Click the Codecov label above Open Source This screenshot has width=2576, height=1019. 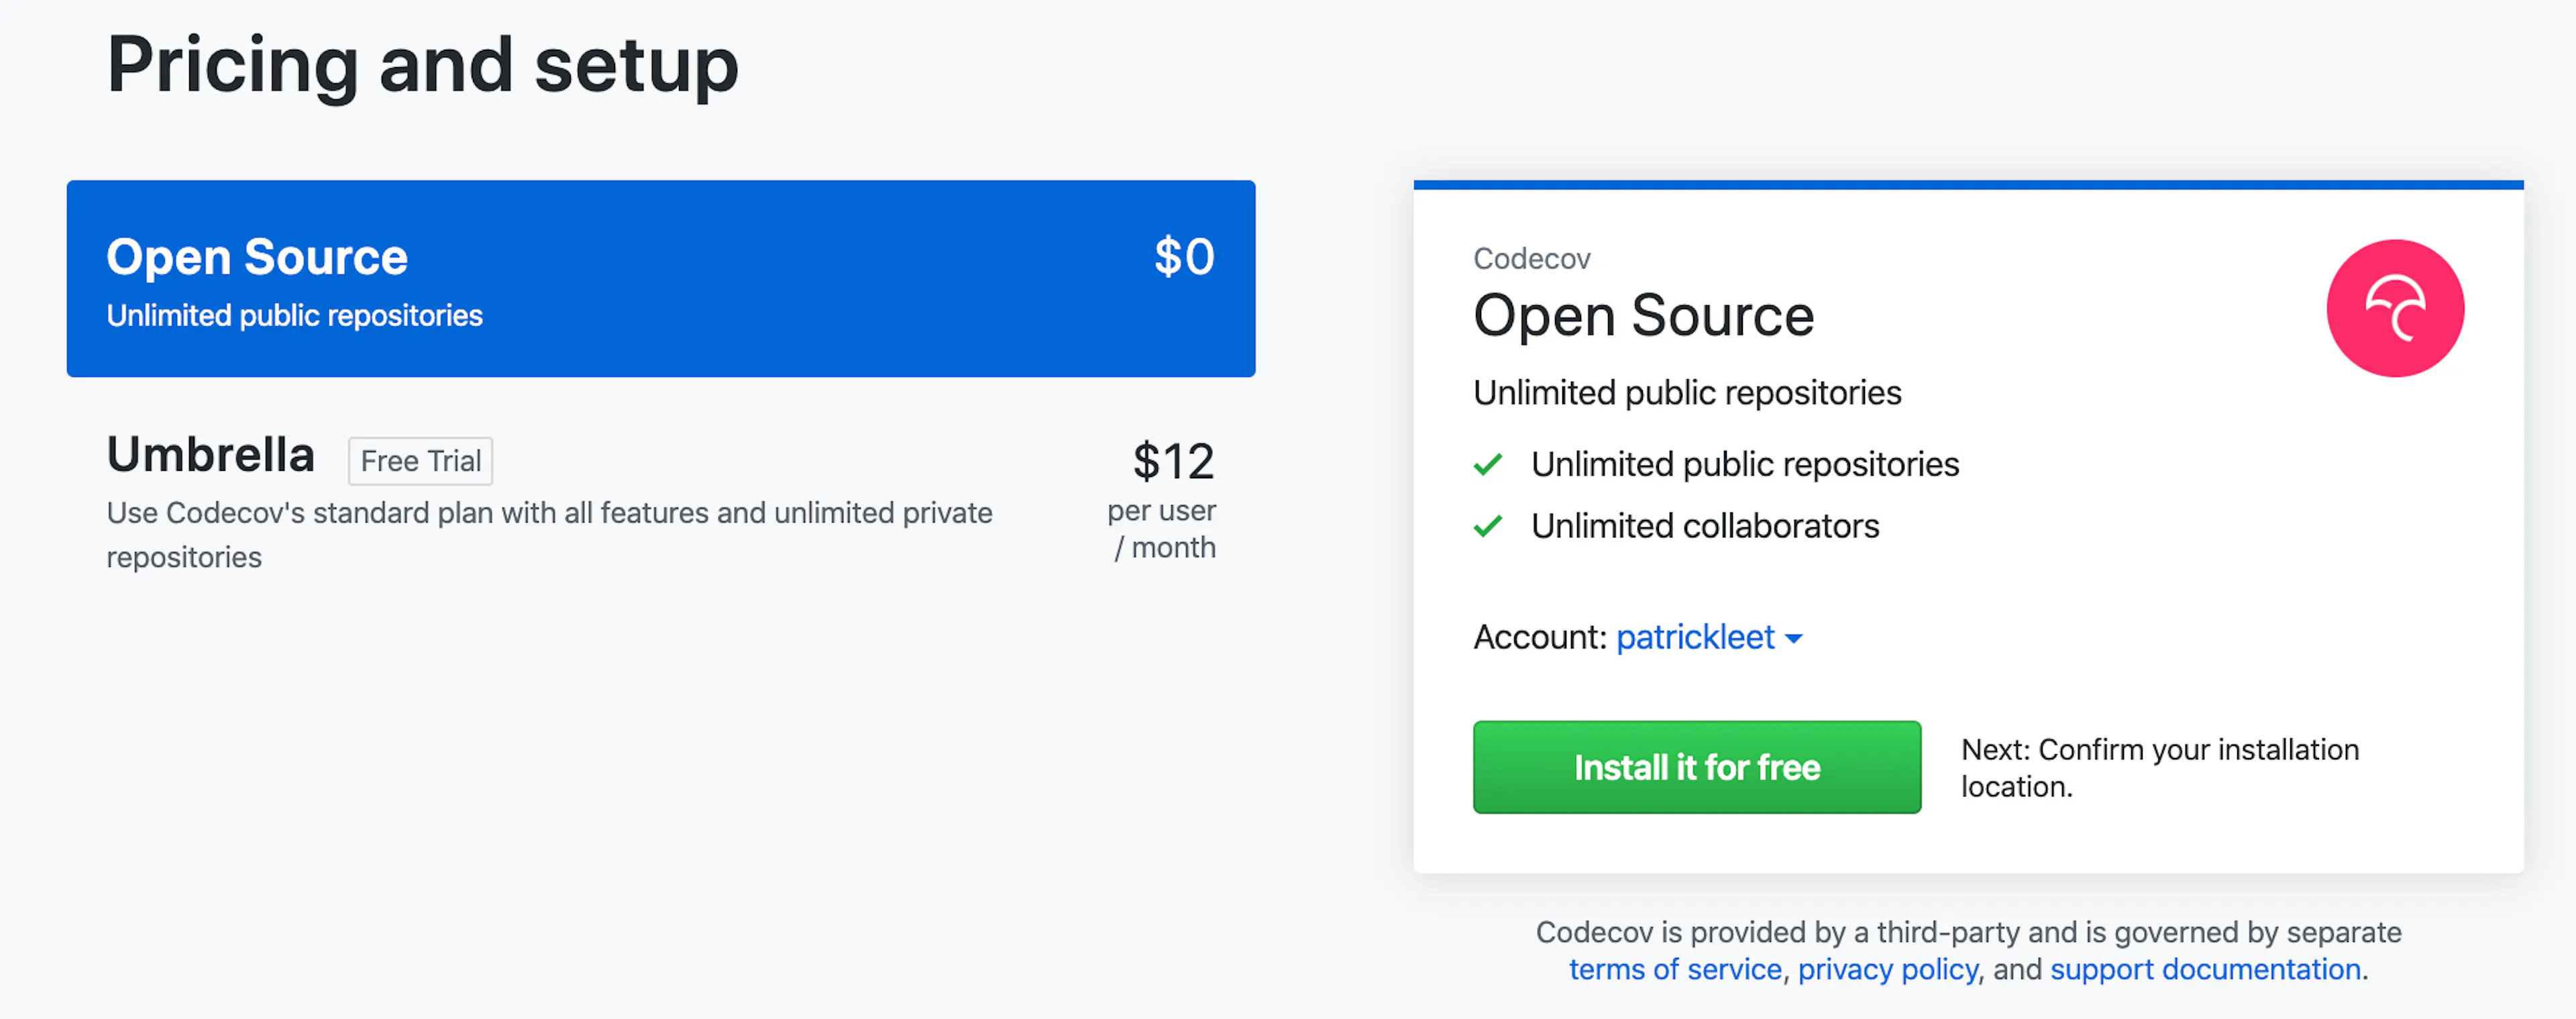(1531, 259)
